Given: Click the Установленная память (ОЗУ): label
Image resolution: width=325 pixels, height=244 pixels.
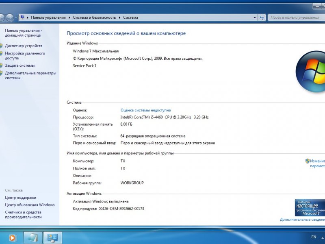Looking at the screenshot, I should 93,126.
